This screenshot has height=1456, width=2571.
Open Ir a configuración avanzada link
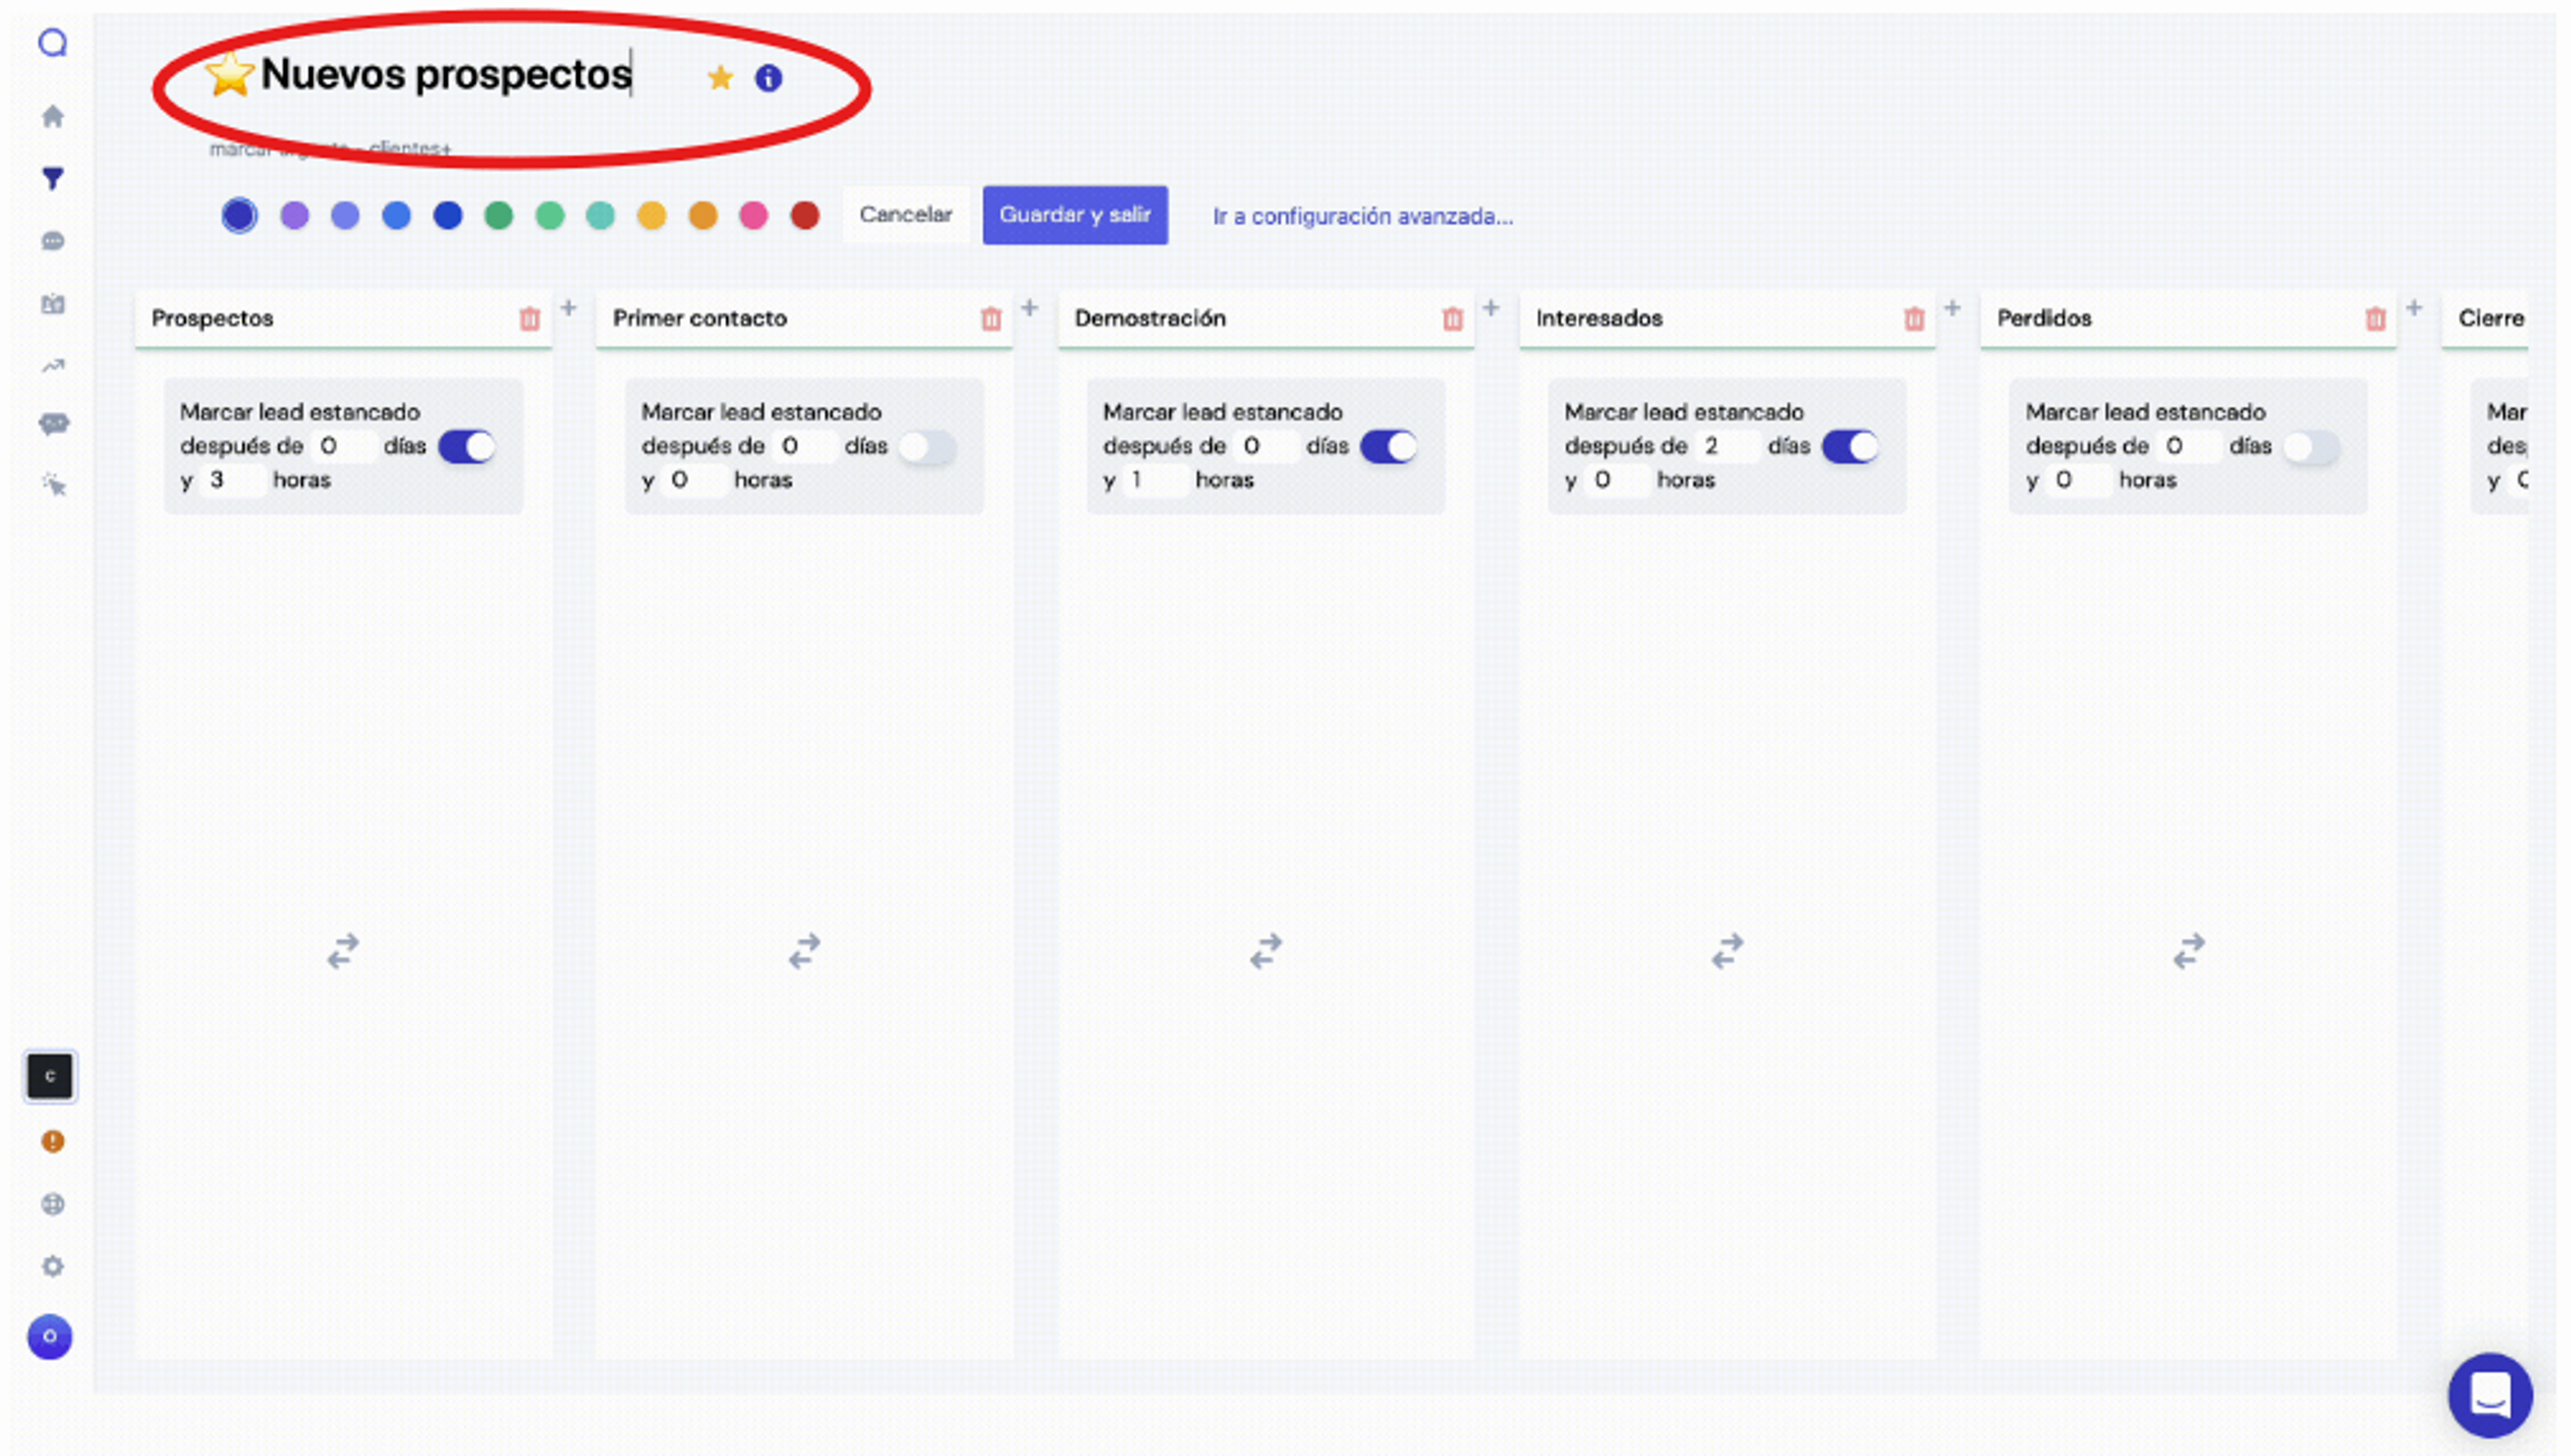point(1363,216)
